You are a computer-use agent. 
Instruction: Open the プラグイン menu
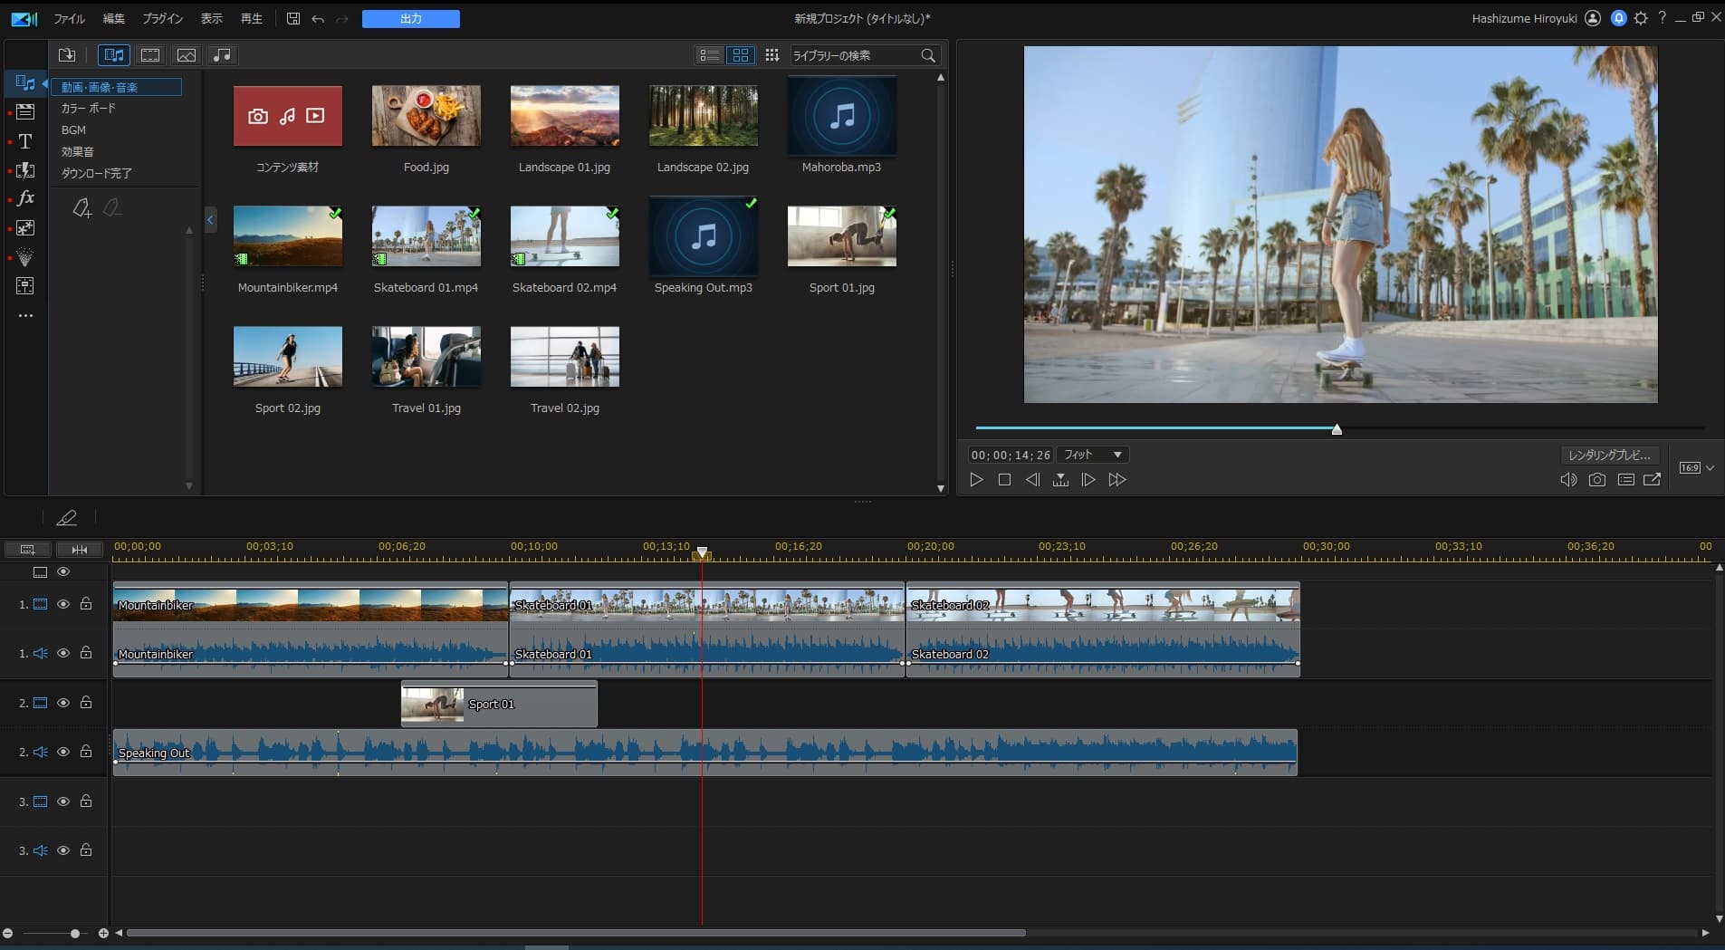pyautogui.click(x=162, y=19)
